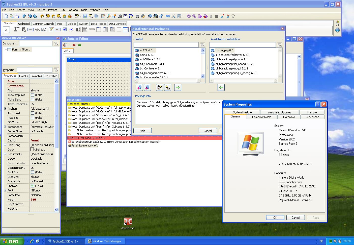The image size is (354, 245).
Task: Clear the Install list filter icon
Action: (202, 45)
